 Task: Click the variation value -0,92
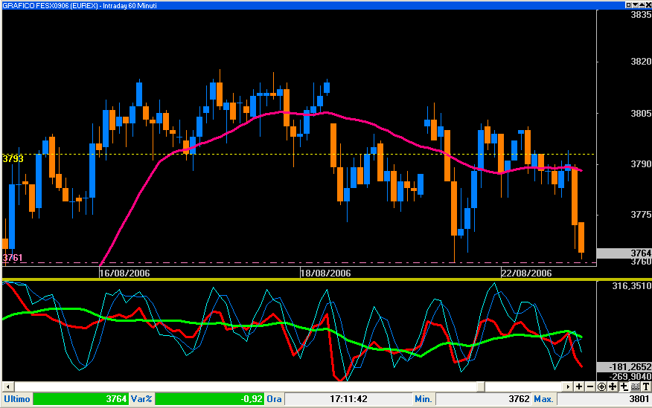click(252, 399)
